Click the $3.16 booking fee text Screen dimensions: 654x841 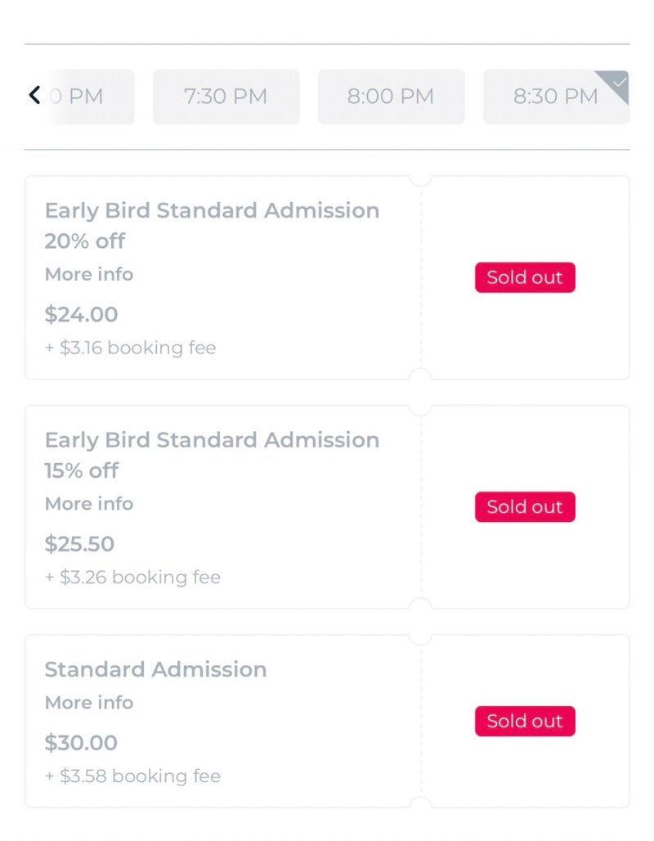click(x=130, y=348)
